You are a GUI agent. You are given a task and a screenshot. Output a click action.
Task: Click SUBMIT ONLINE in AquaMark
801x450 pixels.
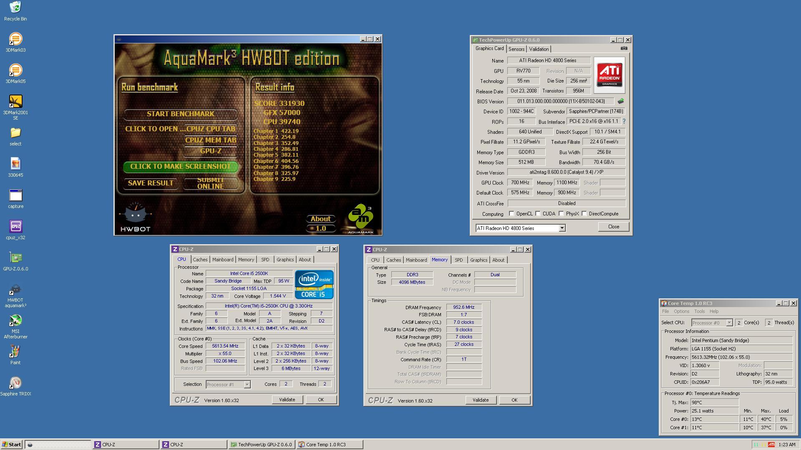211,183
